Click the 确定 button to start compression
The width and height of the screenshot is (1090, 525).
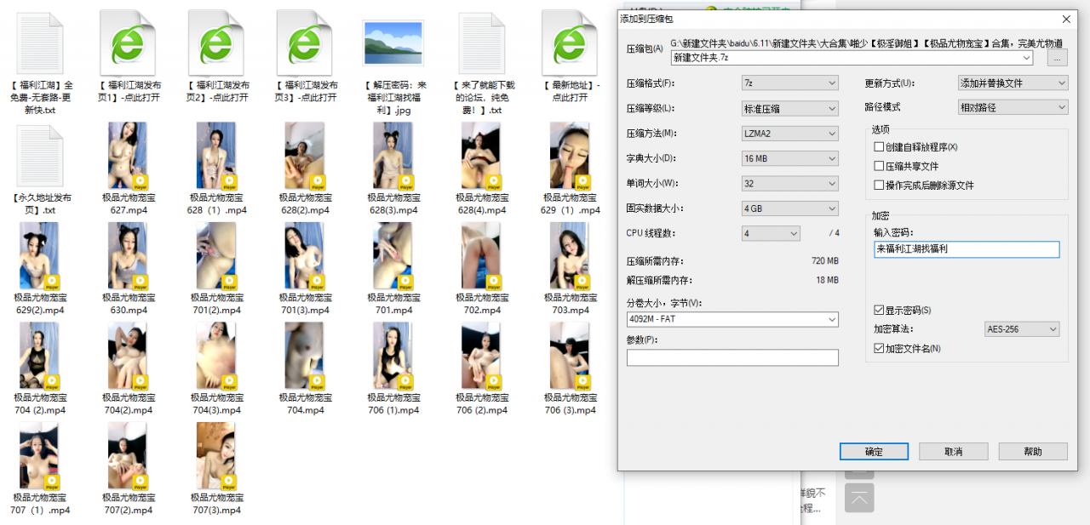coord(874,451)
